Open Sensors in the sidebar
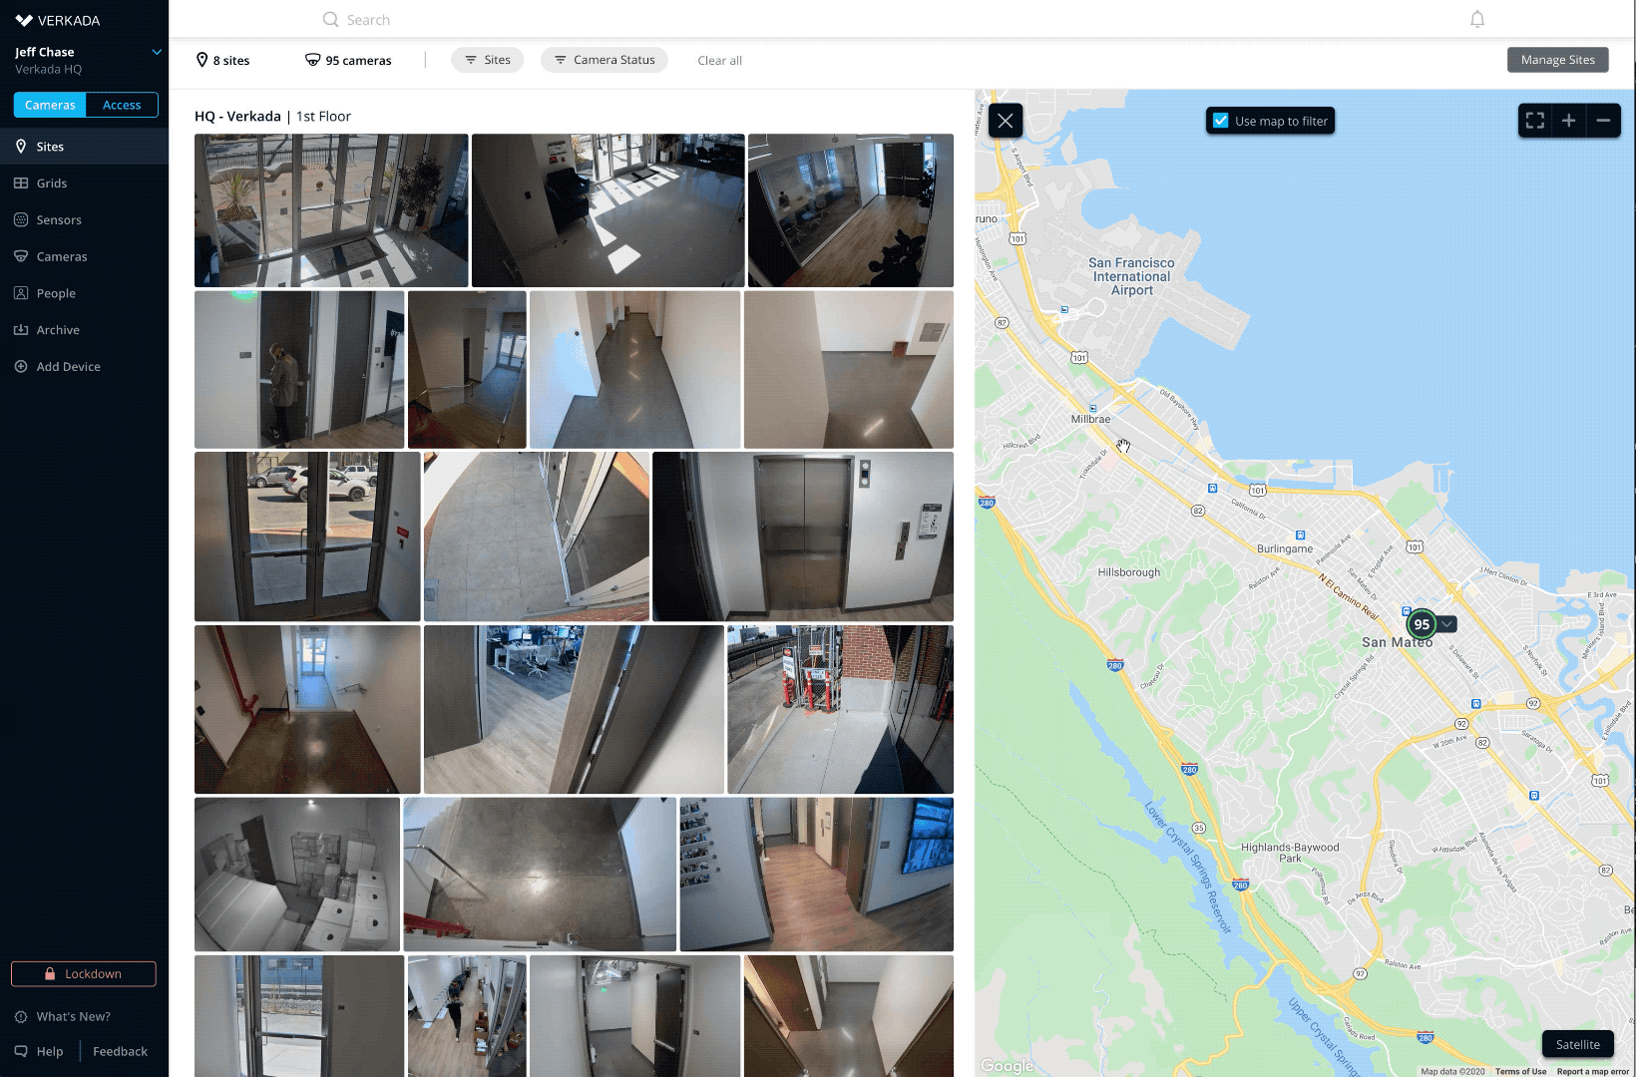 tap(59, 220)
